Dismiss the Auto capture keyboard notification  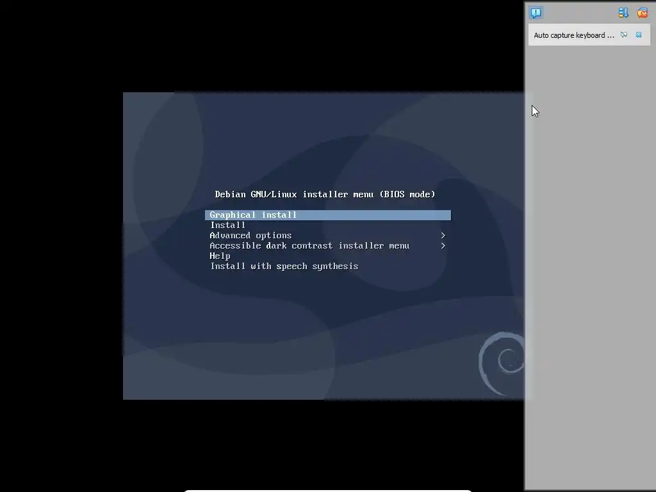point(639,35)
